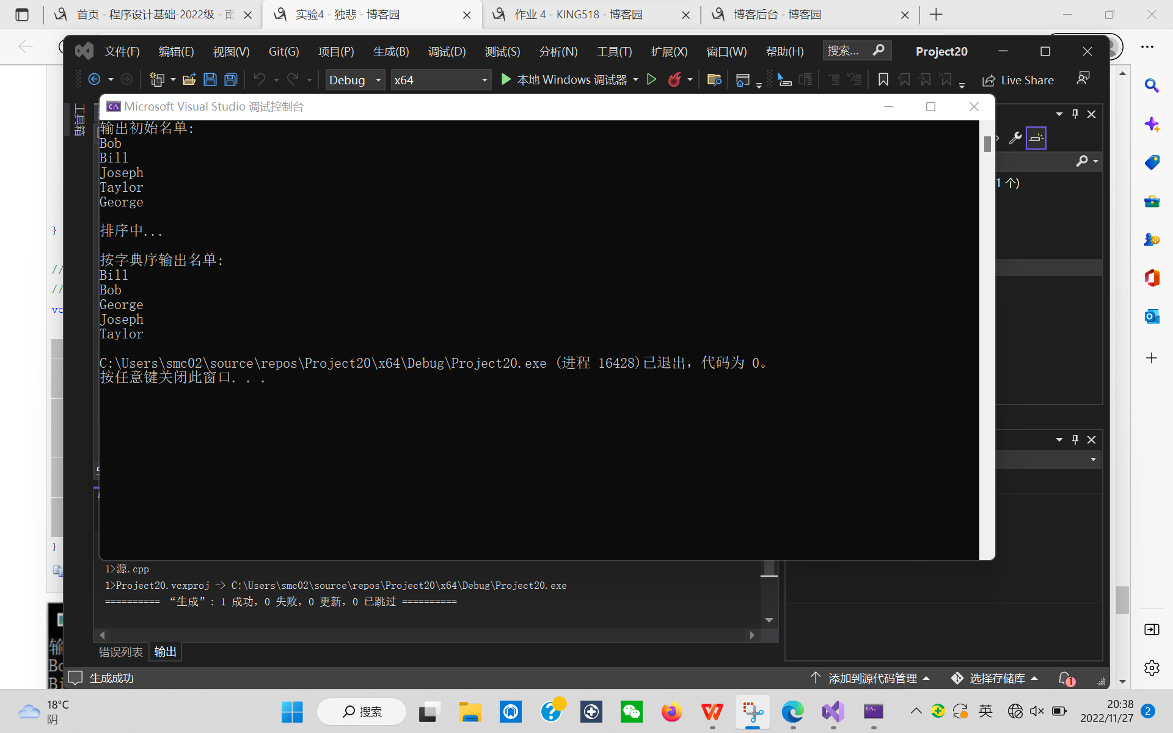
Task: Expand the local Windows debugger dropdown arrow
Action: click(x=636, y=80)
